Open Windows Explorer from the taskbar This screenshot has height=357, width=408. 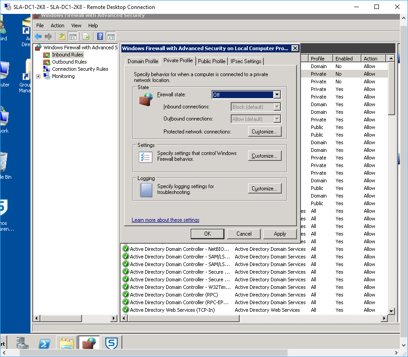click(x=67, y=344)
